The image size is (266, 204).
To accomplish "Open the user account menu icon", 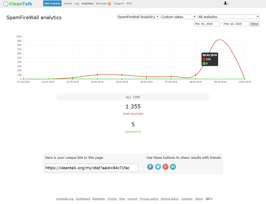I will point(226,3).
